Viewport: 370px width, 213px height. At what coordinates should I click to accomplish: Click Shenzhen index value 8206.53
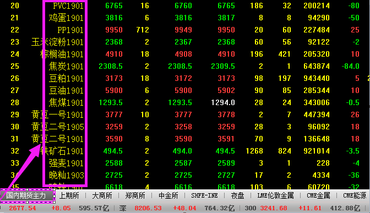point(148,208)
